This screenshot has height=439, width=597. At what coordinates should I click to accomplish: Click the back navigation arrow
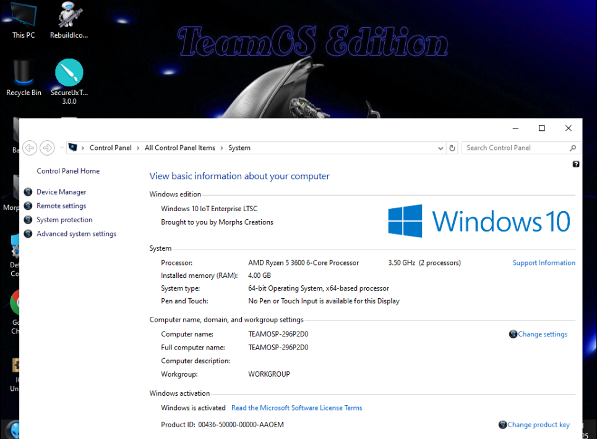click(x=29, y=148)
